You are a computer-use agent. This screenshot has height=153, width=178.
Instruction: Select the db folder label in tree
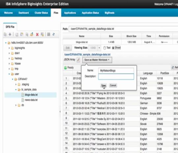click(x=23, y=105)
